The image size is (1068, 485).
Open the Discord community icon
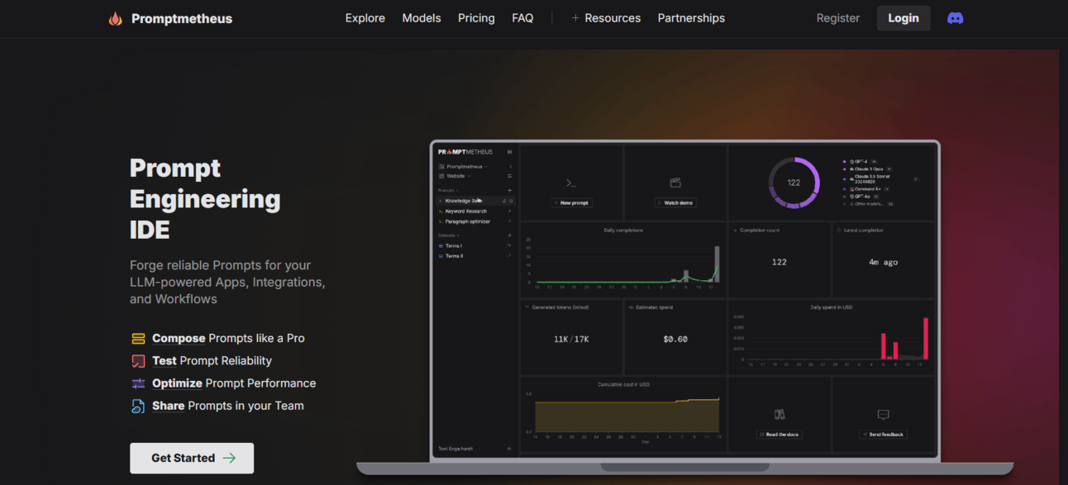(955, 18)
